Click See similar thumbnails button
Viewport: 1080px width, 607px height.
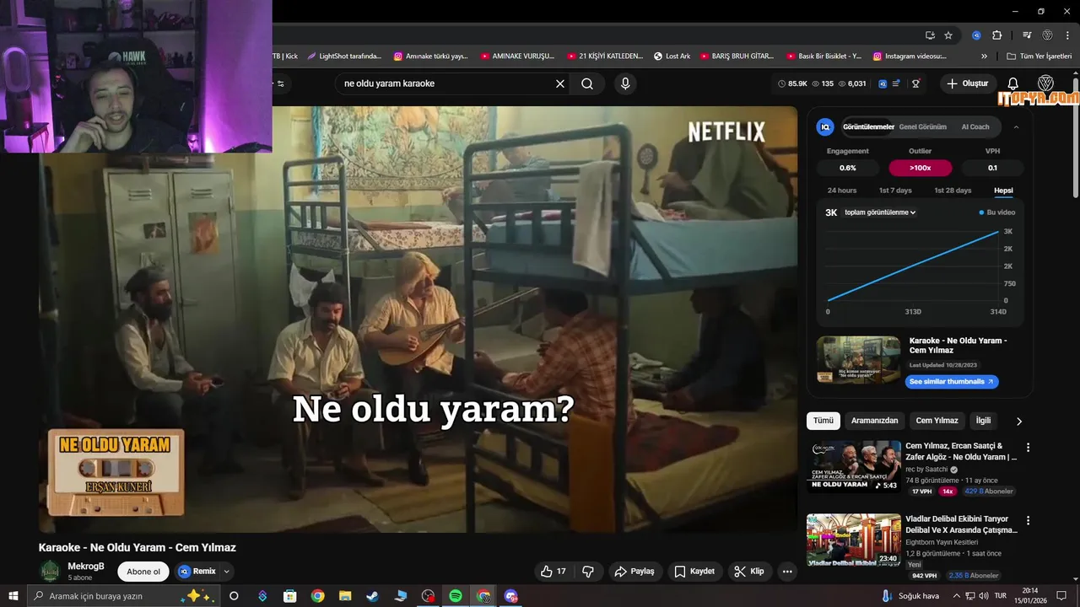(x=951, y=382)
